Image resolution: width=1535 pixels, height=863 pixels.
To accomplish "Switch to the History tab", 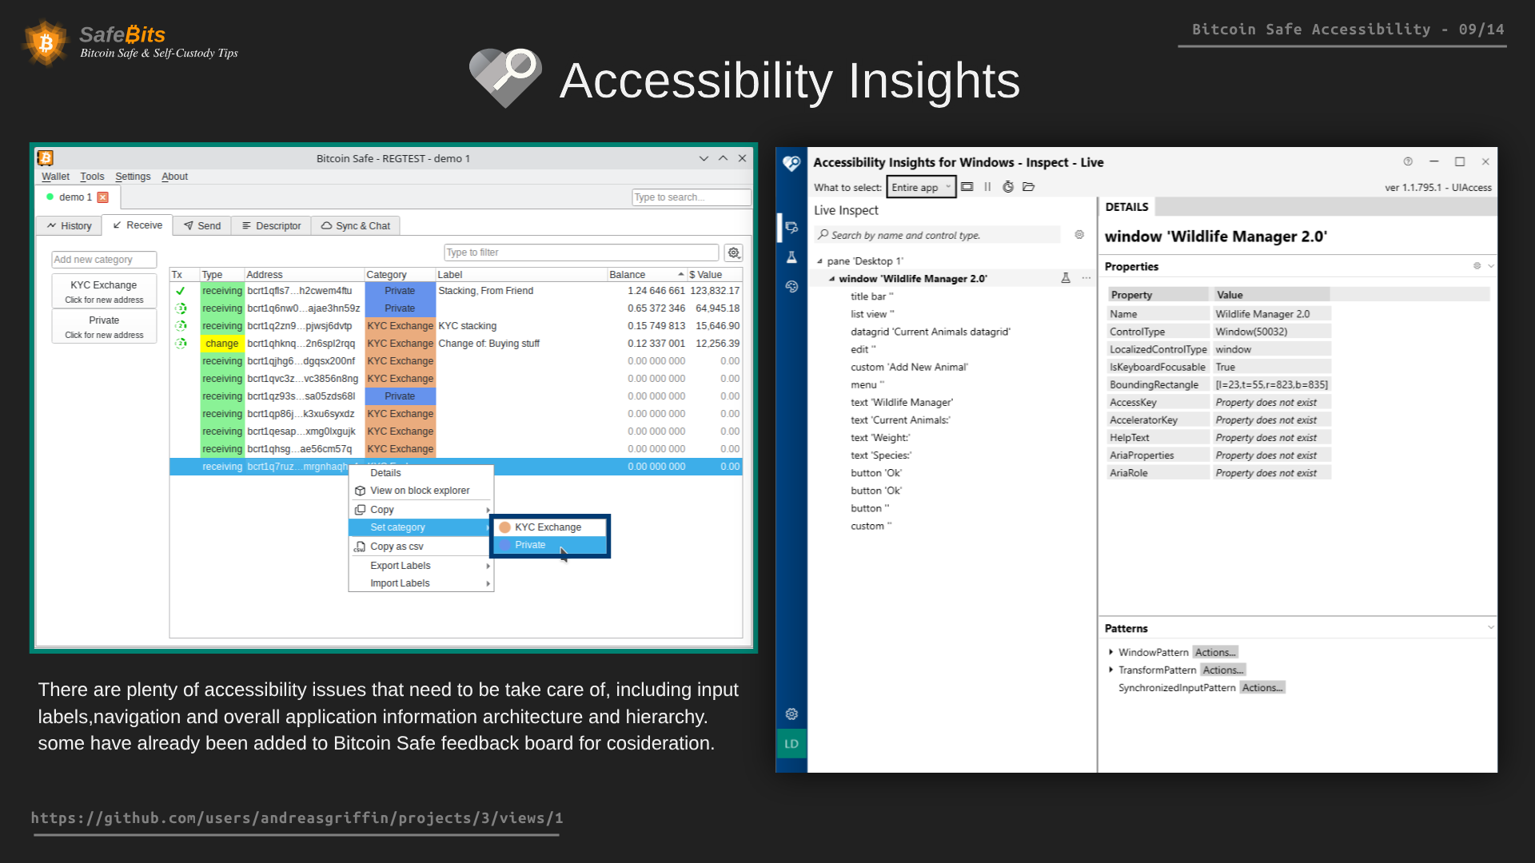I will pos(69,226).
